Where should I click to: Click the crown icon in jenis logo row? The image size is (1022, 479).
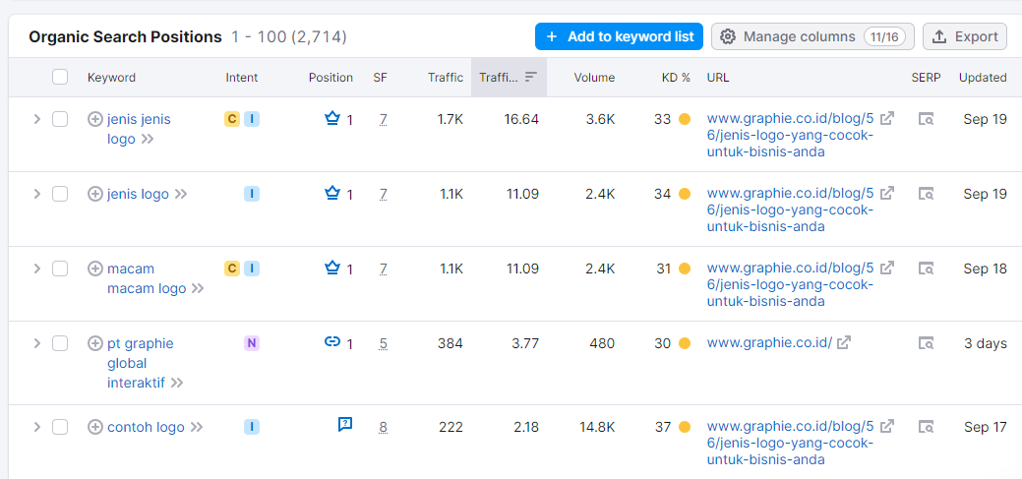332,193
